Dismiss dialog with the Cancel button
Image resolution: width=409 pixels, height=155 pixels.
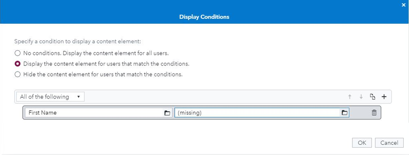389,143
